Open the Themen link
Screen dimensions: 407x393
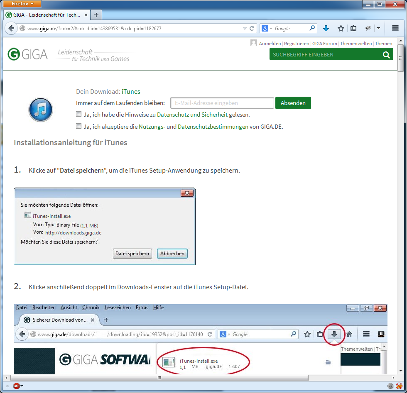[x=383, y=44]
